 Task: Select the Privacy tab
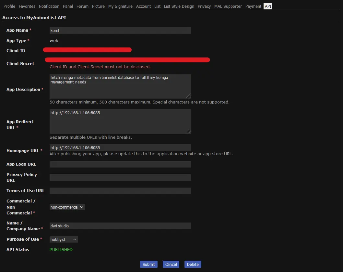pyautogui.click(x=204, y=6)
